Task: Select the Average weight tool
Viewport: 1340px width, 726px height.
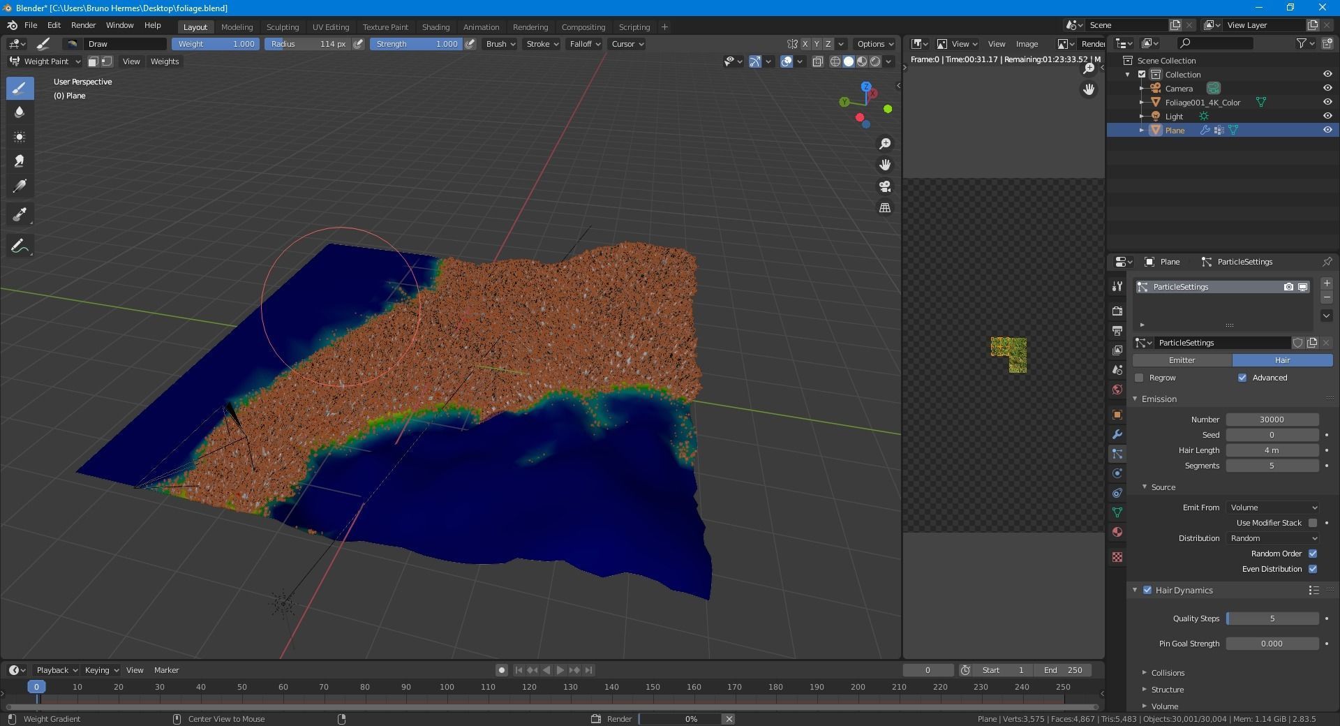Action: click(20, 137)
